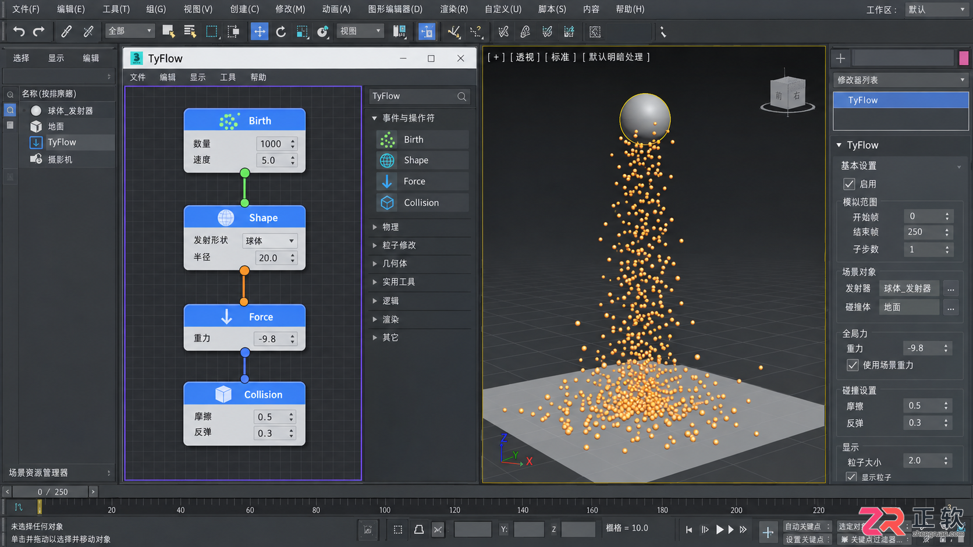Play the animation
The image size is (973, 547).
tap(720, 530)
